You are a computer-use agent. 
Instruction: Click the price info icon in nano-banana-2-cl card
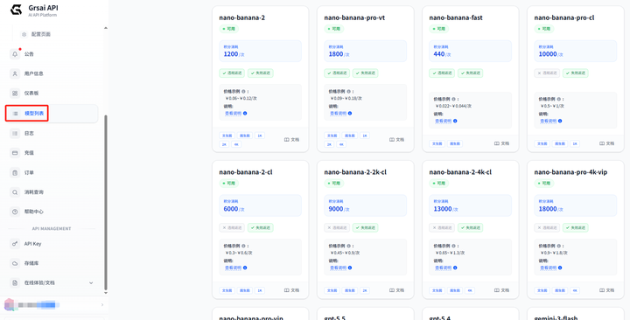point(243,247)
